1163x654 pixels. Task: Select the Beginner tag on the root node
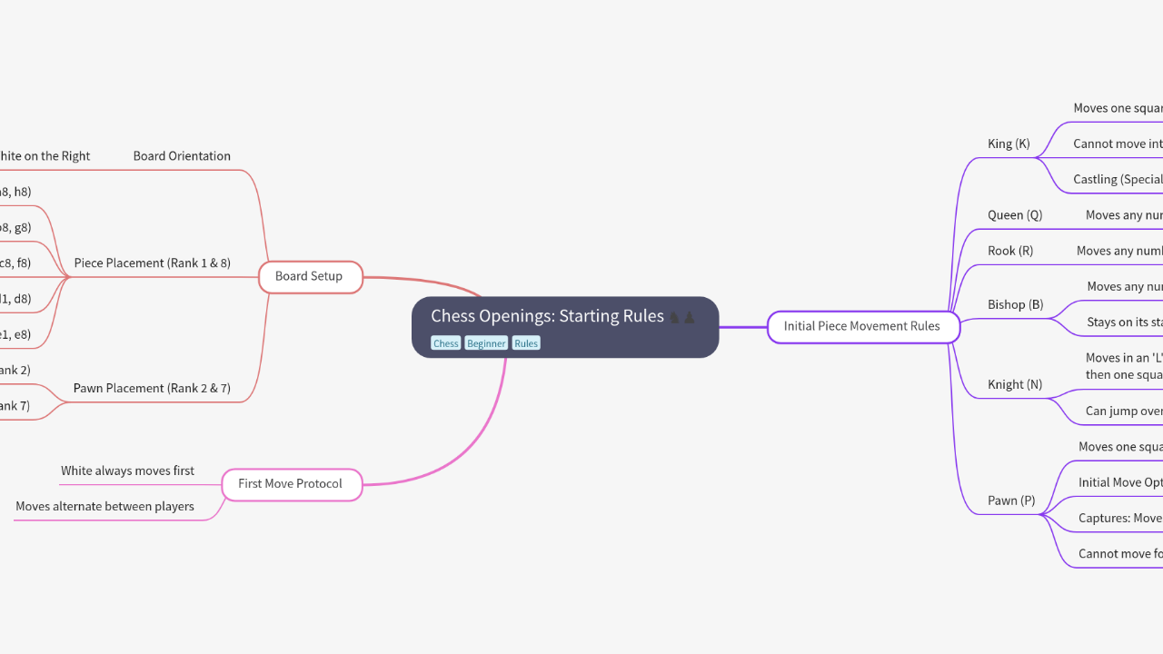coord(486,342)
